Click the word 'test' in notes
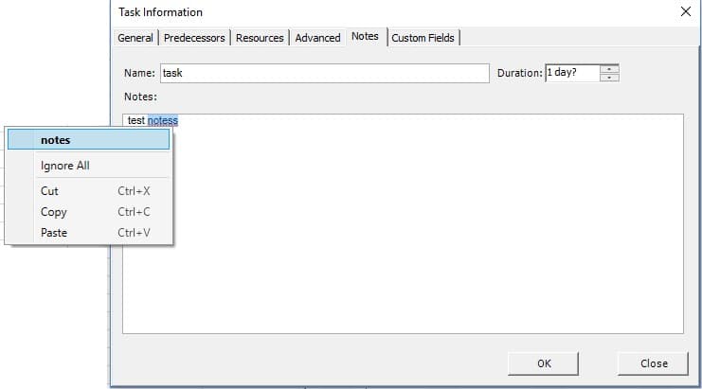Viewport: 702px width, 389px height. point(136,121)
